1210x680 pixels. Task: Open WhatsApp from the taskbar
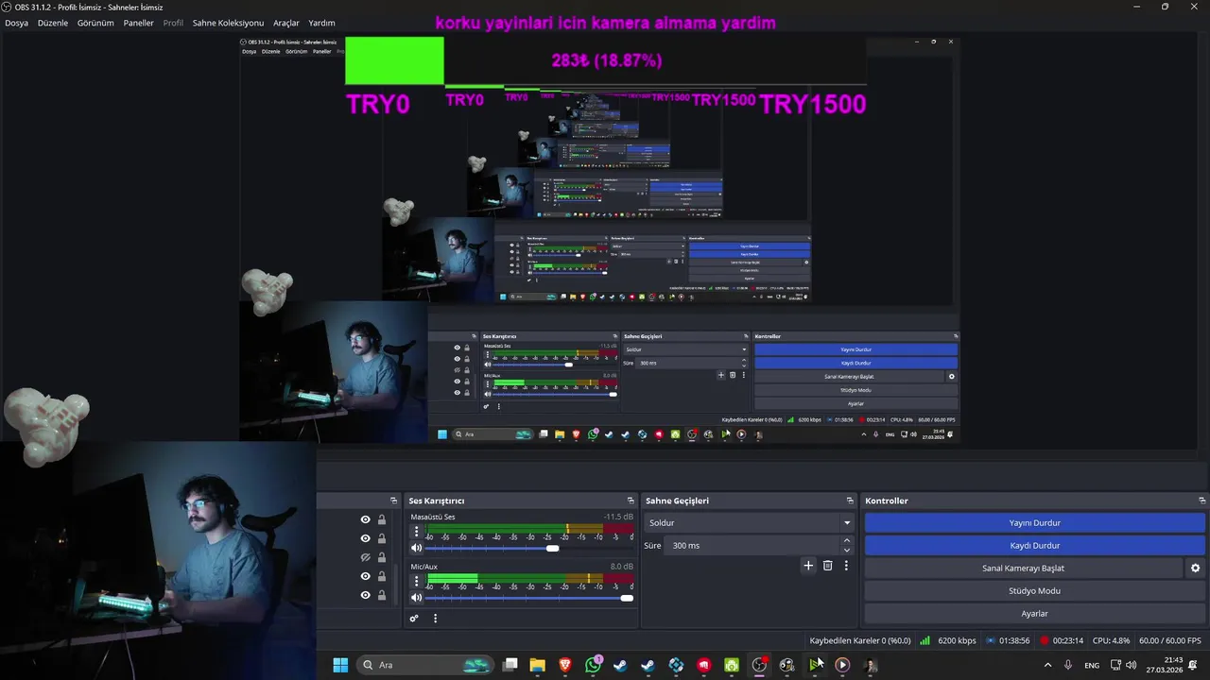click(x=593, y=665)
